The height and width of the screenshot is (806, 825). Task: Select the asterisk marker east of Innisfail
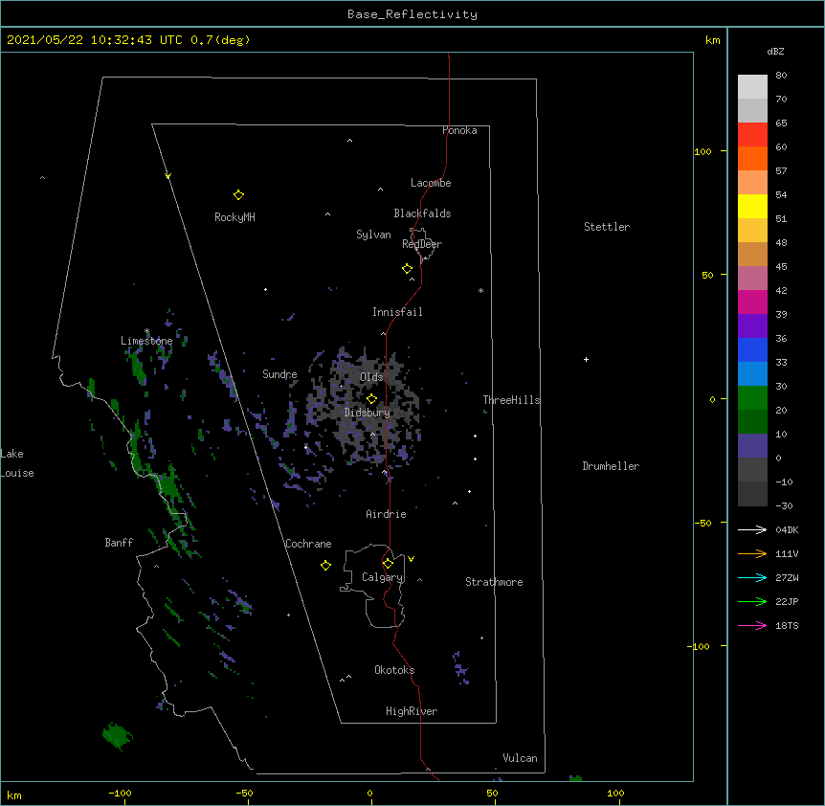(x=480, y=290)
